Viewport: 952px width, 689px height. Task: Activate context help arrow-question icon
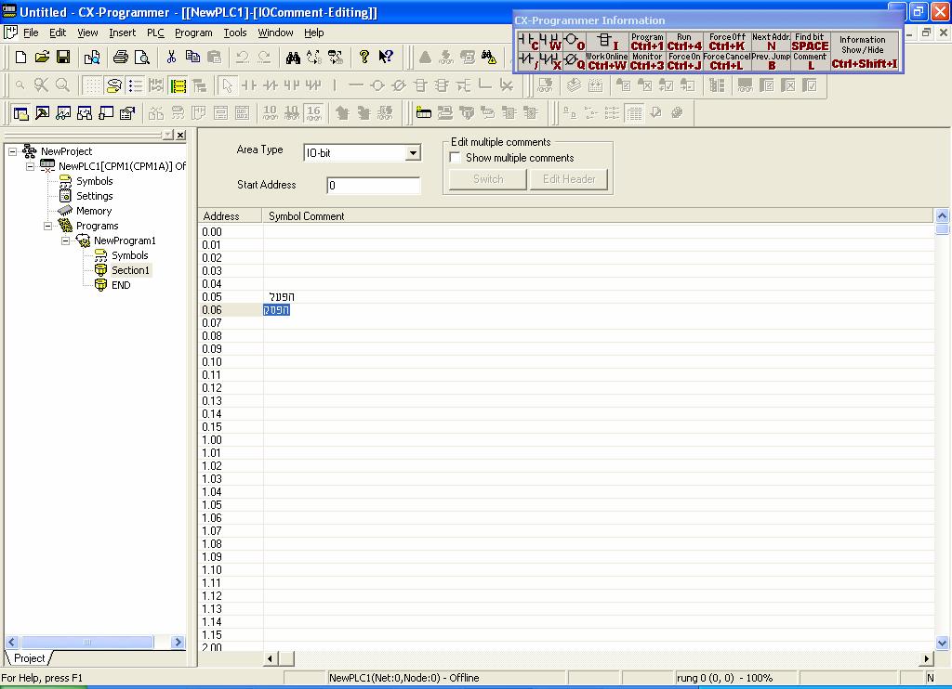tap(386, 57)
